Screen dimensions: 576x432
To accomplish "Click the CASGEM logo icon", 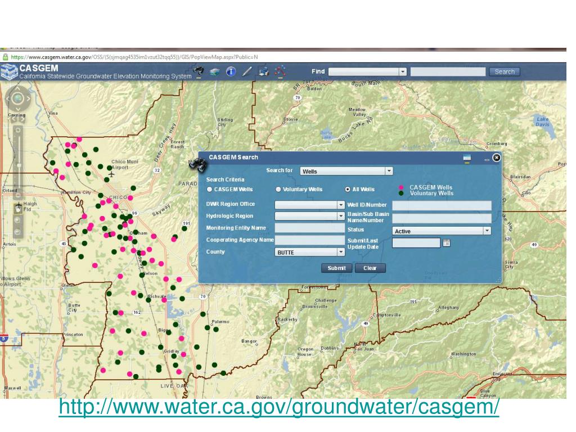I will [9, 71].
